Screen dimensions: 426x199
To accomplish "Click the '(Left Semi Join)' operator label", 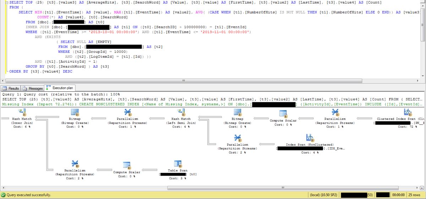I will pyautogui.click(x=181, y=123).
